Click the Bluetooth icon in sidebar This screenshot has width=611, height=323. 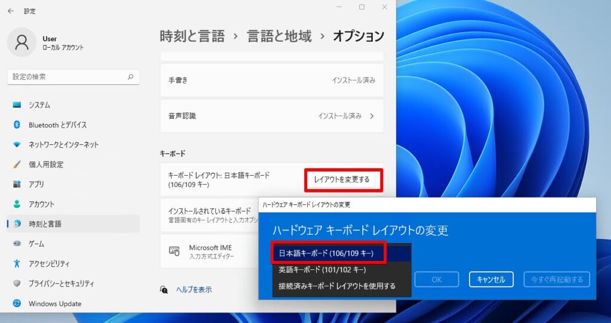tap(17, 125)
